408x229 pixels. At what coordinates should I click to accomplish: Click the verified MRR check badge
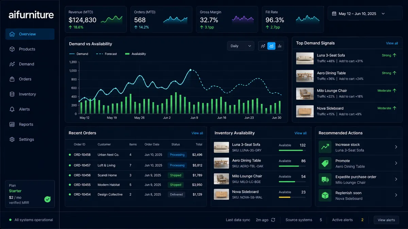(x=48, y=199)
